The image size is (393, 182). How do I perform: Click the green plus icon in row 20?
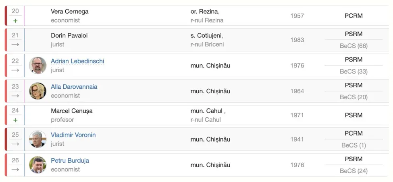pos(15,20)
